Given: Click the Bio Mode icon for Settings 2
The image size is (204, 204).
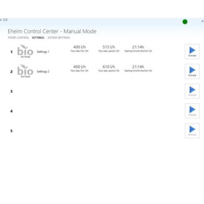Looking at the screenshot, I should pos(25,71).
